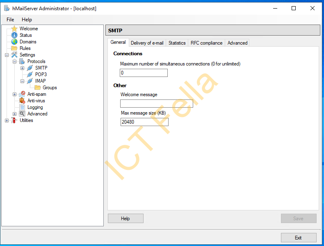Click the hMailServer title bar app icon
Image resolution: width=324 pixels, height=246 pixels.
(7, 9)
